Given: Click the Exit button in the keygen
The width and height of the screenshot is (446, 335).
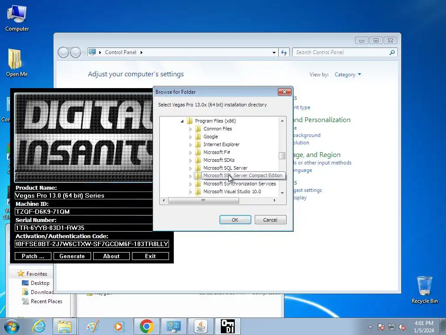Looking at the screenshot, I should pyautogui.click(x=150, y=256).
